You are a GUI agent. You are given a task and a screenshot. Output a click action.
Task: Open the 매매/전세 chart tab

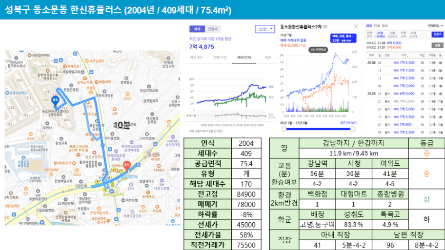[244, 57]
